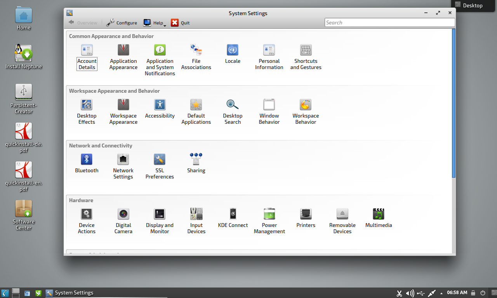Open Sharing settings
497x298 pixels.
[196, 163]
